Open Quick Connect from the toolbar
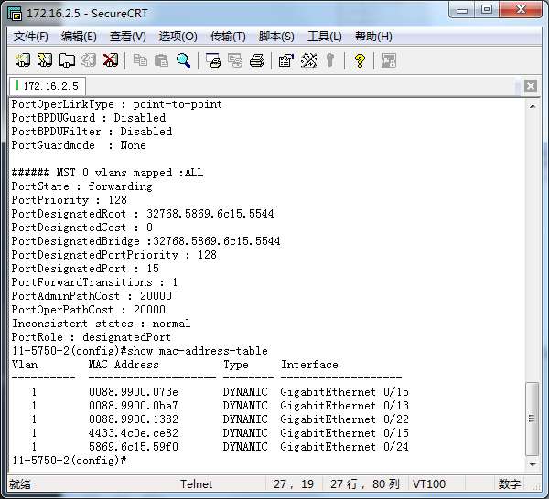This screenshot has height=499, width=549. tap(45, 60)
